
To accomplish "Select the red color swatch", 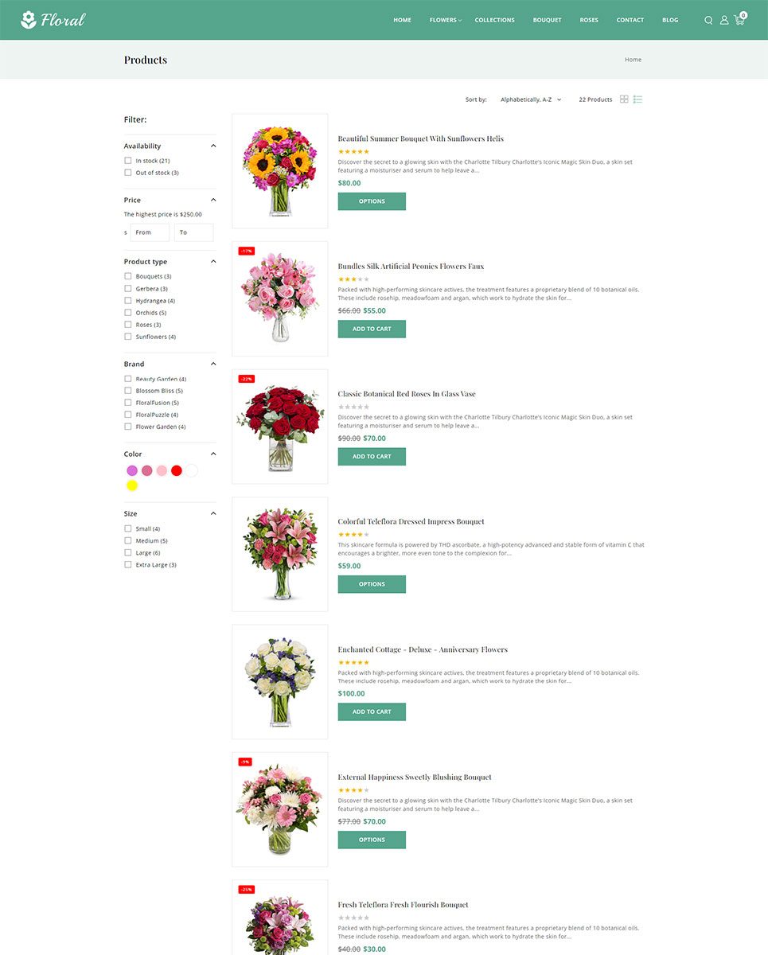I will tap(177, 470).
